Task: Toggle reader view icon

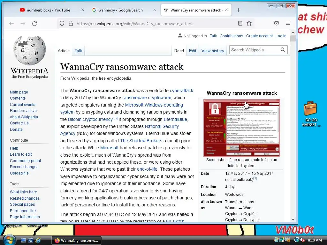Action: click(x=240, y=23)
